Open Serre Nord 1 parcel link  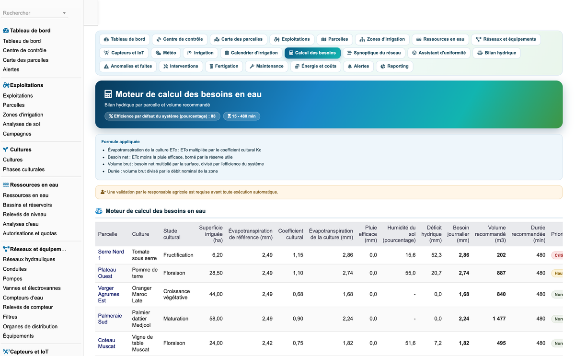(111, 255)
